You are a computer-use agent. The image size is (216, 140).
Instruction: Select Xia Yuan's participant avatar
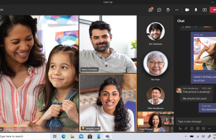pyautogui.click(x=155, y=63)
